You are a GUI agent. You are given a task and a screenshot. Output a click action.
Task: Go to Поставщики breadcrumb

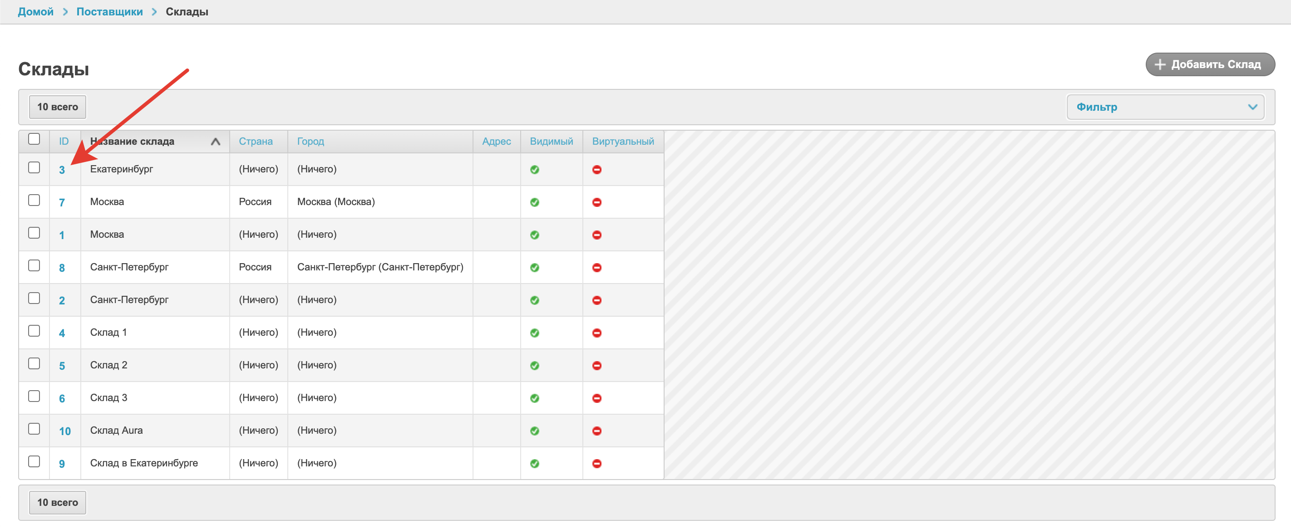pos(109,11)
